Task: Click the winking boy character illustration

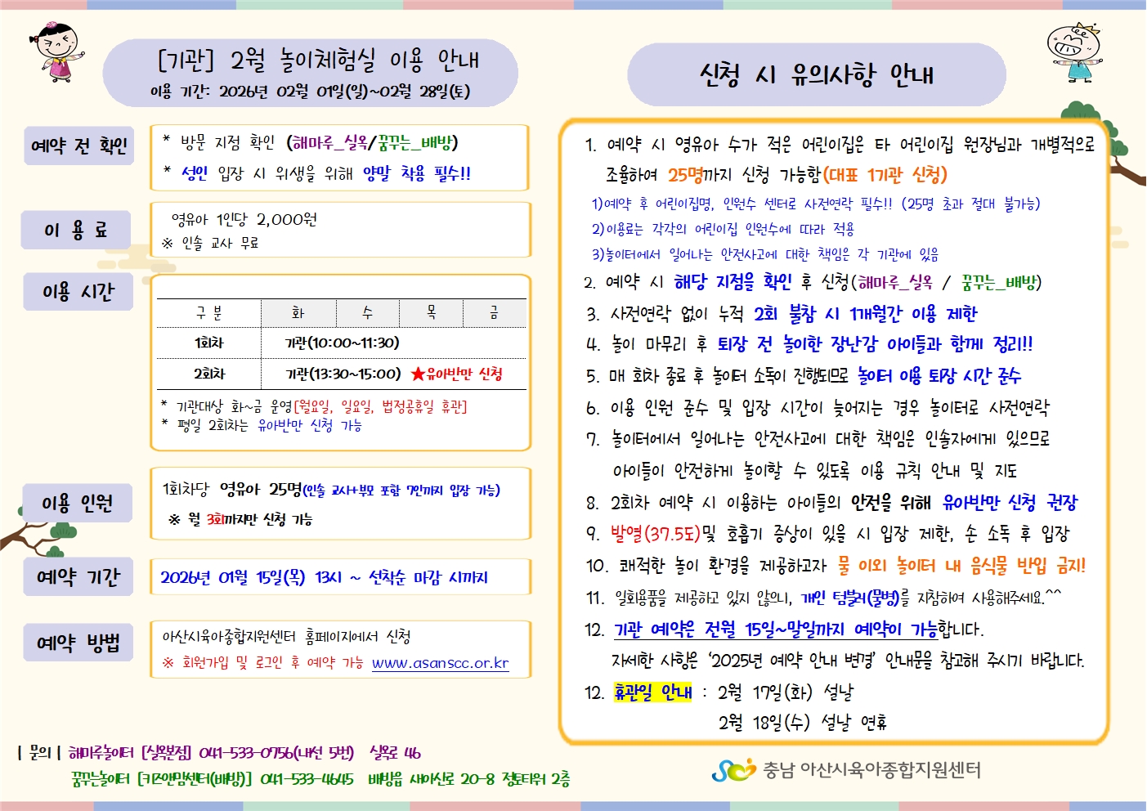Action: point(1074,52)
